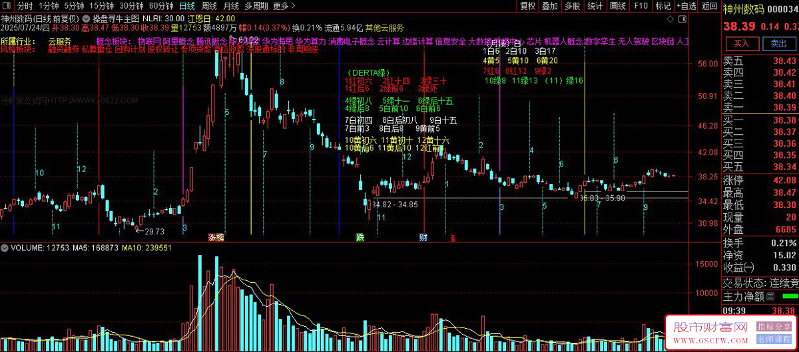Open the 主力净额 list icon
Image resolution: width=799 pixels, height=352 pixels.
[771, 296]
